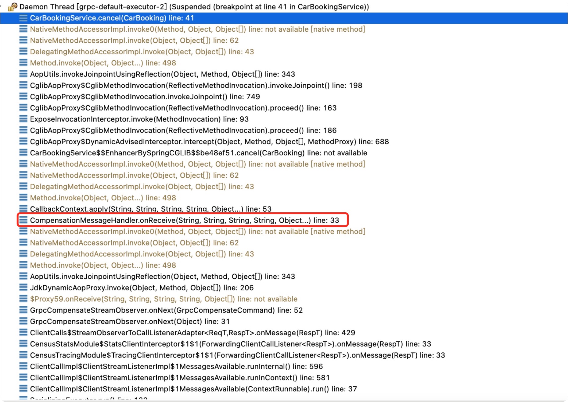Click frame icon beside onNext(GrpcCompensateCommand) line: 52
Image resolution: width=568 pixels, height=402 pixels.
(x=23, y=310)
